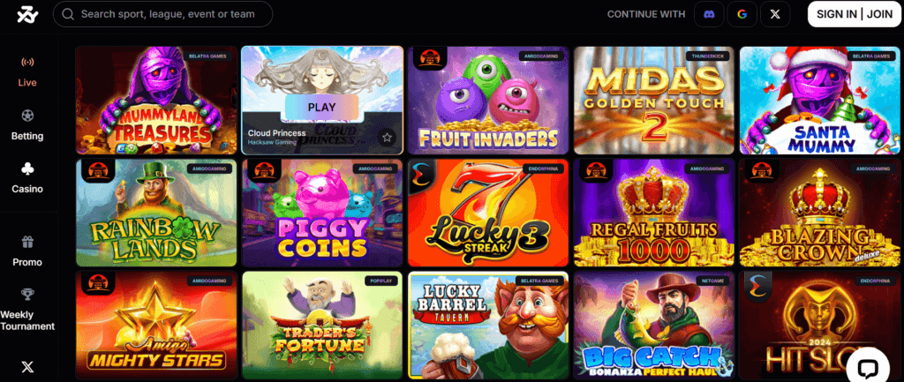
Task: Click the site logo in top-left corner
Action: click(x=26, y=14)
